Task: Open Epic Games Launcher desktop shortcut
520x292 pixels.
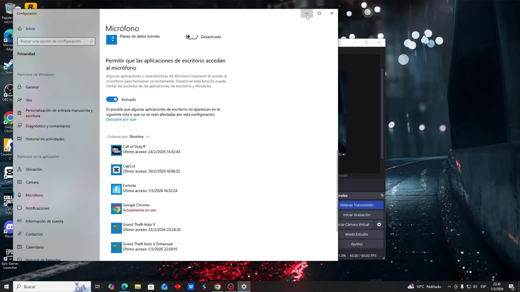Action: click(x=10, y=259)
